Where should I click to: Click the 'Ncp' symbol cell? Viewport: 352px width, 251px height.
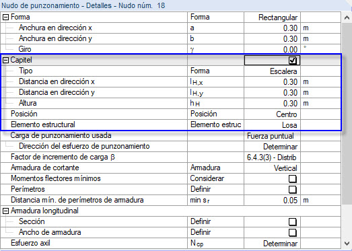(x=216, y=244)
